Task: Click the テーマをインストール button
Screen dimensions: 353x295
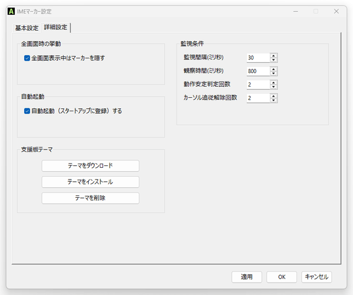Action: (x=90, y=182)
